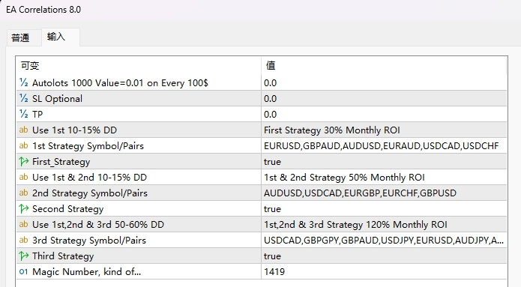This screenshot has width=521, height=287.
Task: Click the ab icon beside 3rd Strategy Symbol/Pairs
Action: [x=23, y=240]
